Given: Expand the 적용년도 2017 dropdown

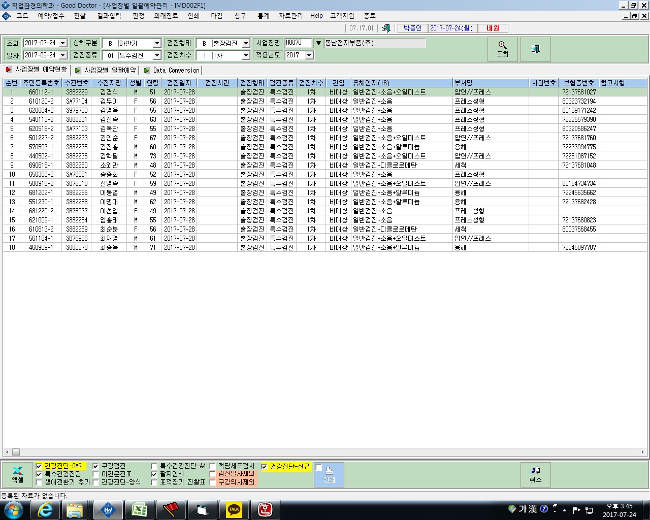Looking at the screenshot, I should click(x=309, y=55).
